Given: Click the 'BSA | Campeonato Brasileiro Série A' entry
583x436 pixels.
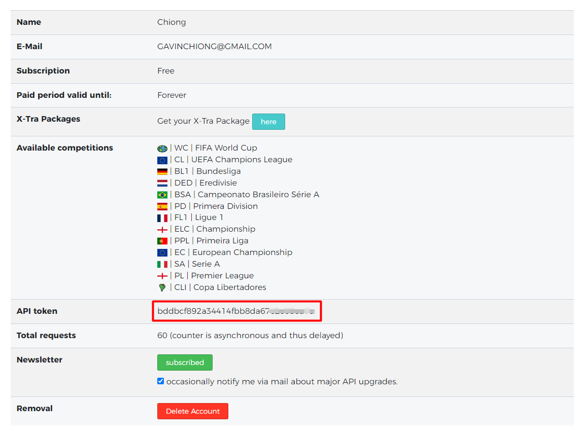Looking at the screenshot, I should pyautogui.click(x=247, y=195).
